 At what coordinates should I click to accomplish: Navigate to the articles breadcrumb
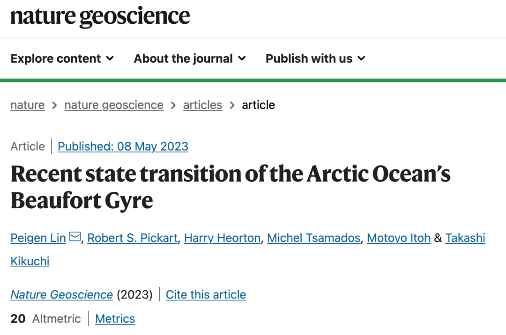point(203,105)
